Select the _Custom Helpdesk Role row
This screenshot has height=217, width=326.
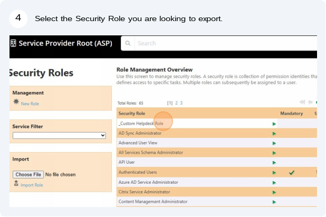point(197,124)
